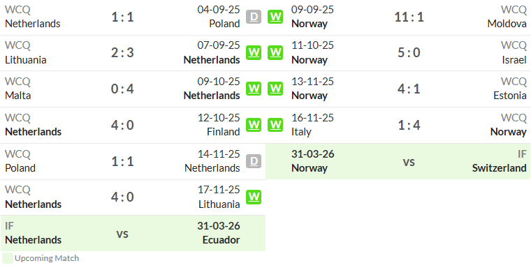This screenshot has height=277, width=531.
Task: Click the Ecuador team name
Action: [221, 240]
